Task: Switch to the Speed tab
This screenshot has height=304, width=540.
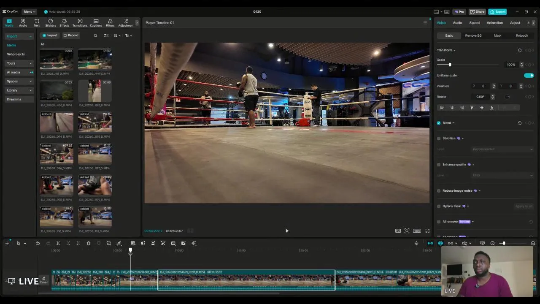Action: [474, 23]
